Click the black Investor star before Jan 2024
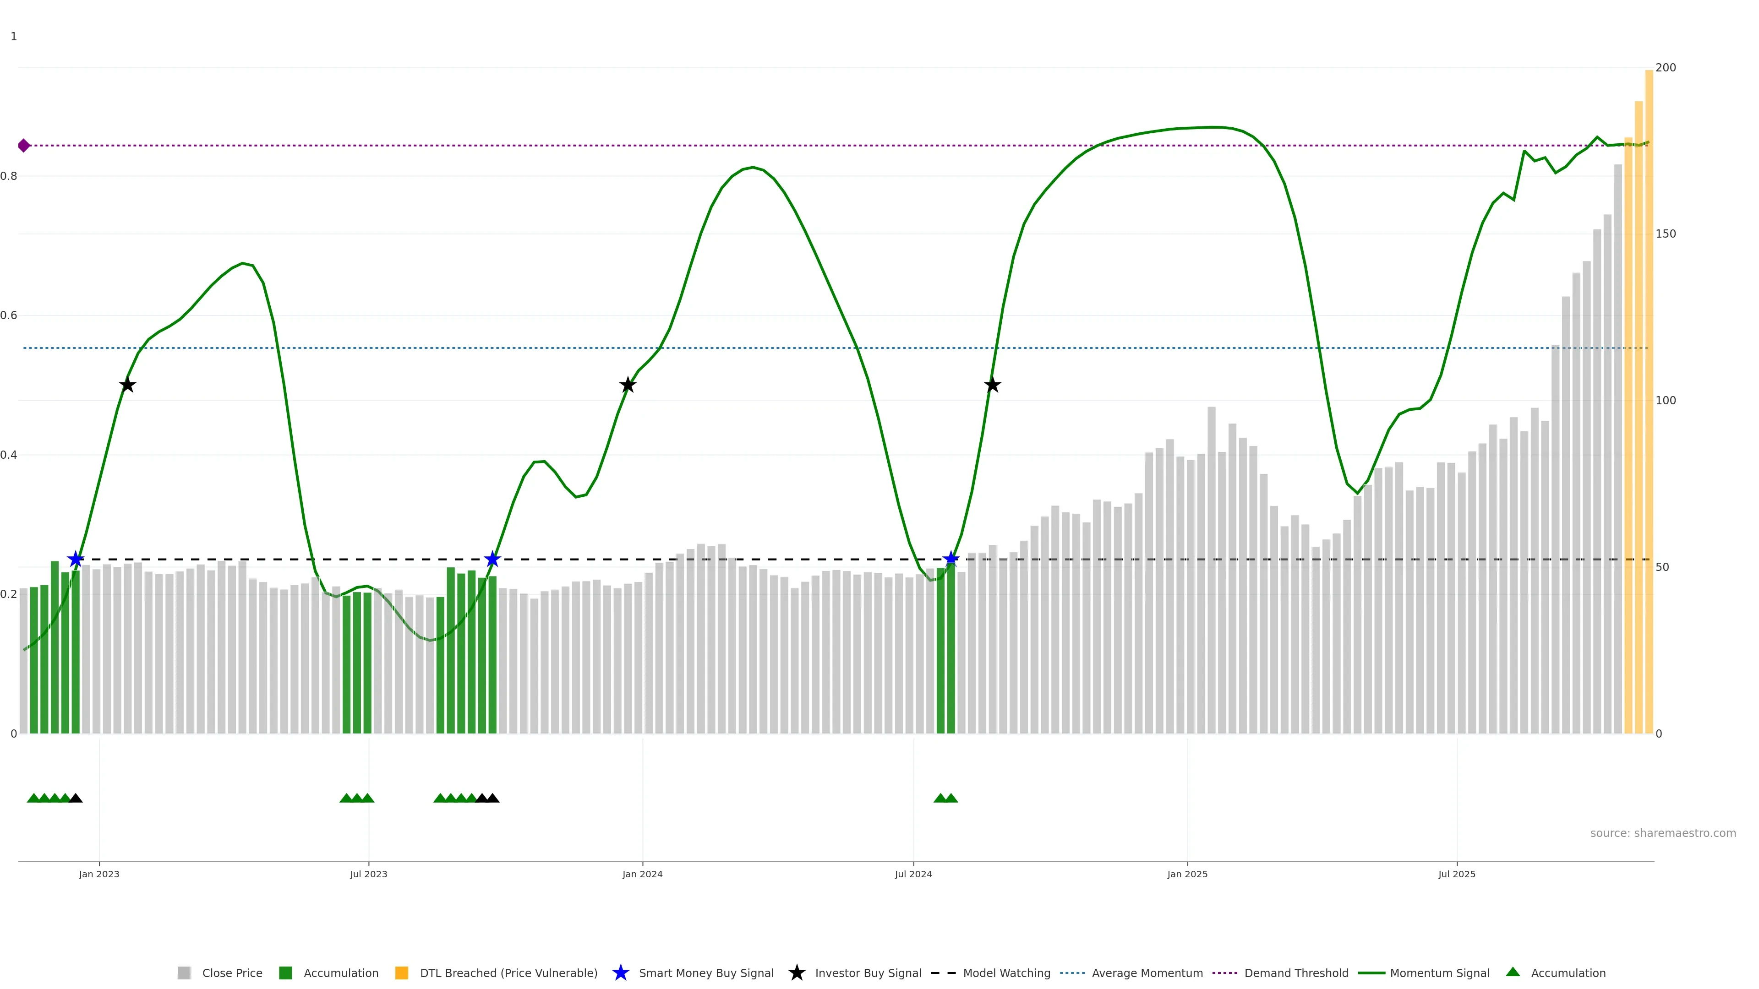 (x=628, y=385)
